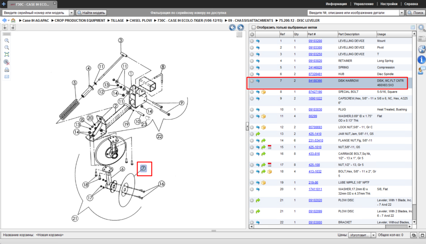
Task: Open the globe icon in right sidebar
Action: coord(422,49)
